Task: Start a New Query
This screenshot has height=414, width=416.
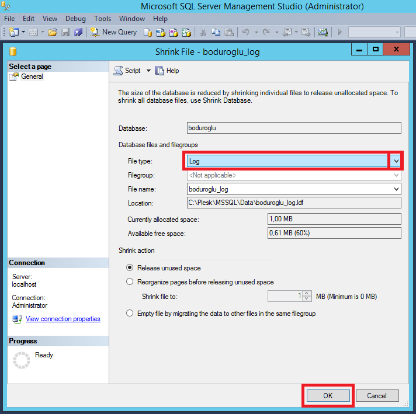Action: click(113, 32)
